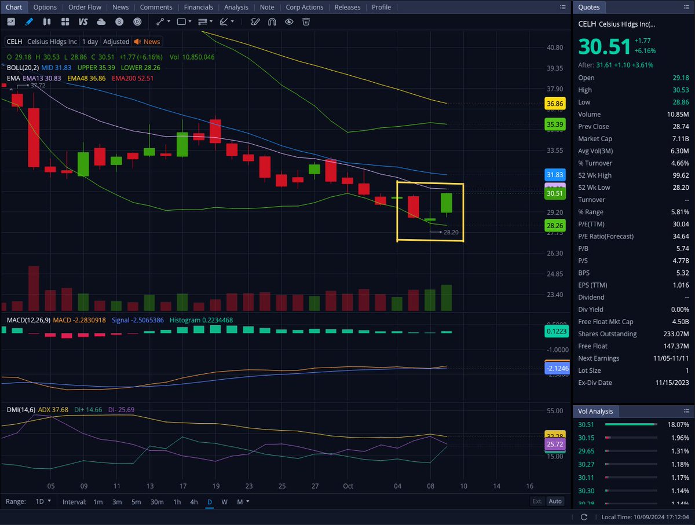This screenshot has height=525, width=695.
Task: Select the blue pencil drawing tool
Action: tap(29, 21)
